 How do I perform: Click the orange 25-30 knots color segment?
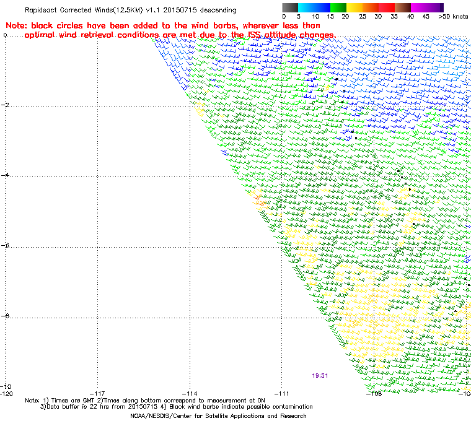point(371,7)
